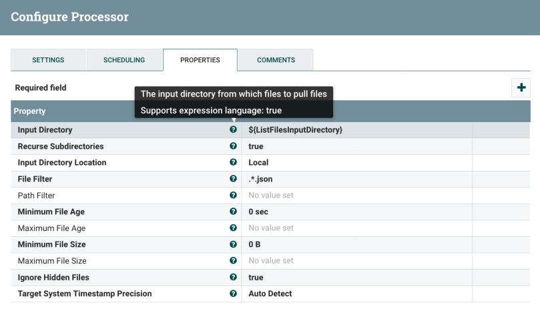The height and width of the screenshot is (311, 540).
Task: Select the Ignore Hidden Files property name
Action: [x=53, y=278]
